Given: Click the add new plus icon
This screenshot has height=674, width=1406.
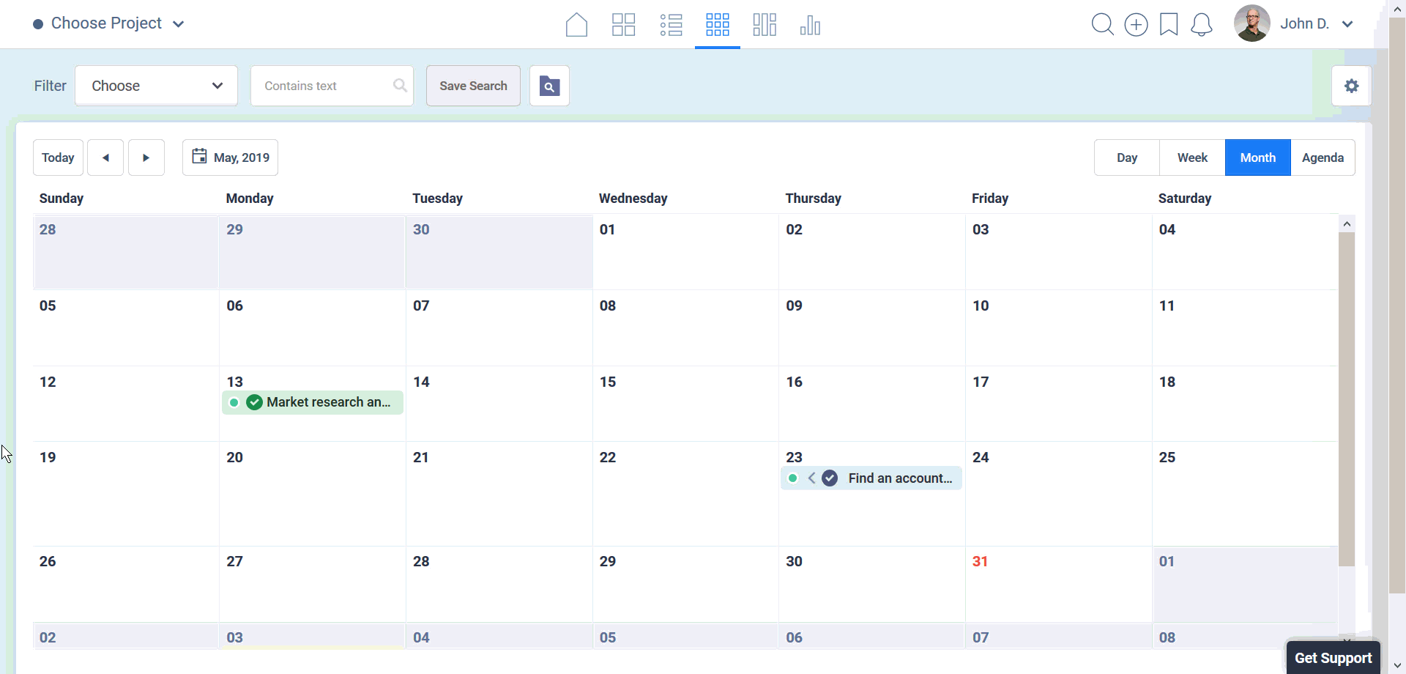Looking at the screenshot, I should 1136,25.
